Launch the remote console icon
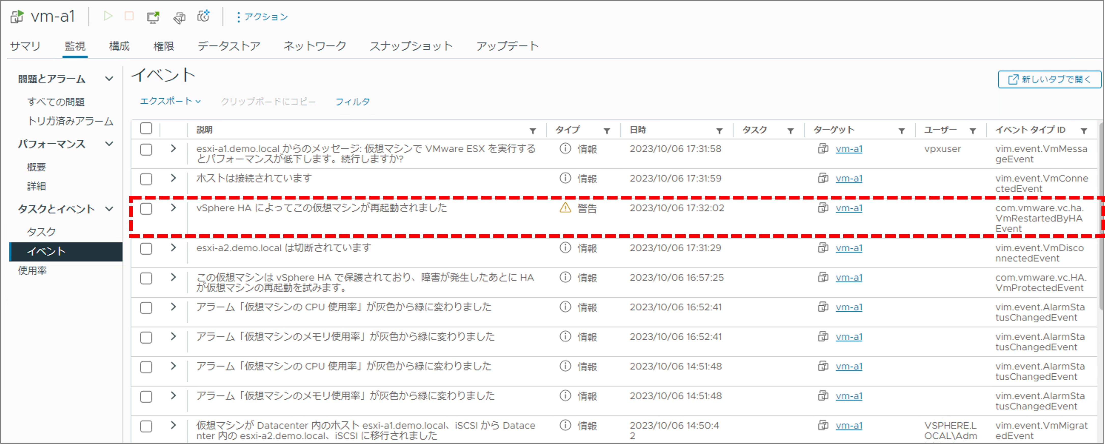The image size is (1105, 444). pos(153,17)
